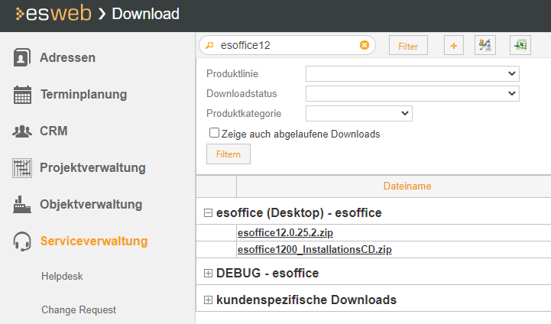
Task: Export list to Excel icon
Action: (520, 45)
